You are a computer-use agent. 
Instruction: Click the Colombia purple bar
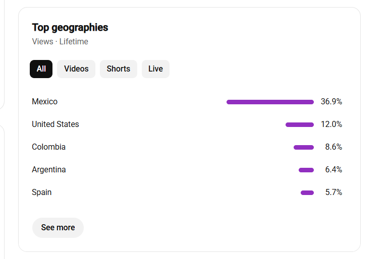point(304,148)
